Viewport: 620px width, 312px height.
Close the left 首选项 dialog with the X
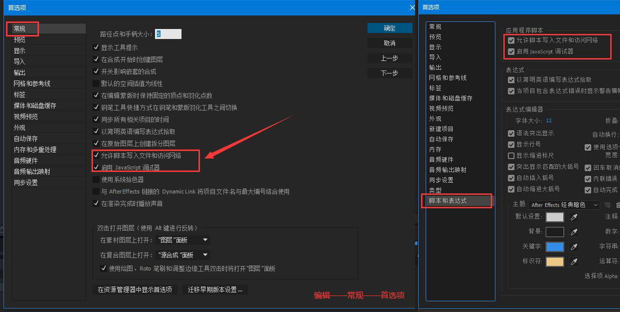[412, 7]
